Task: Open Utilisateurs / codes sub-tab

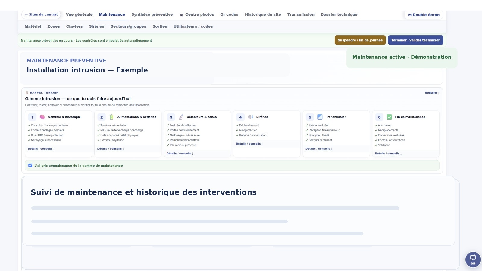Action: coord(193,26)
